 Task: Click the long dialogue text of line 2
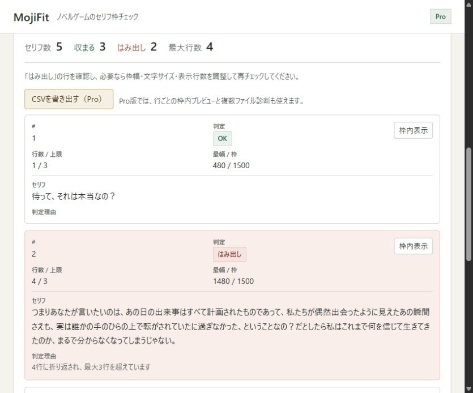pos(231,326)
